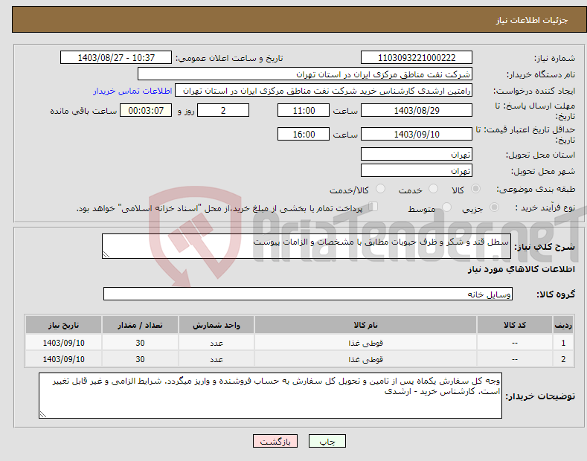Image resolution: width=587 pixels, height=461 pixels.
Task: Click the announcement date 1403/08/27 - 10:37 field
Action: click(116, 58)
